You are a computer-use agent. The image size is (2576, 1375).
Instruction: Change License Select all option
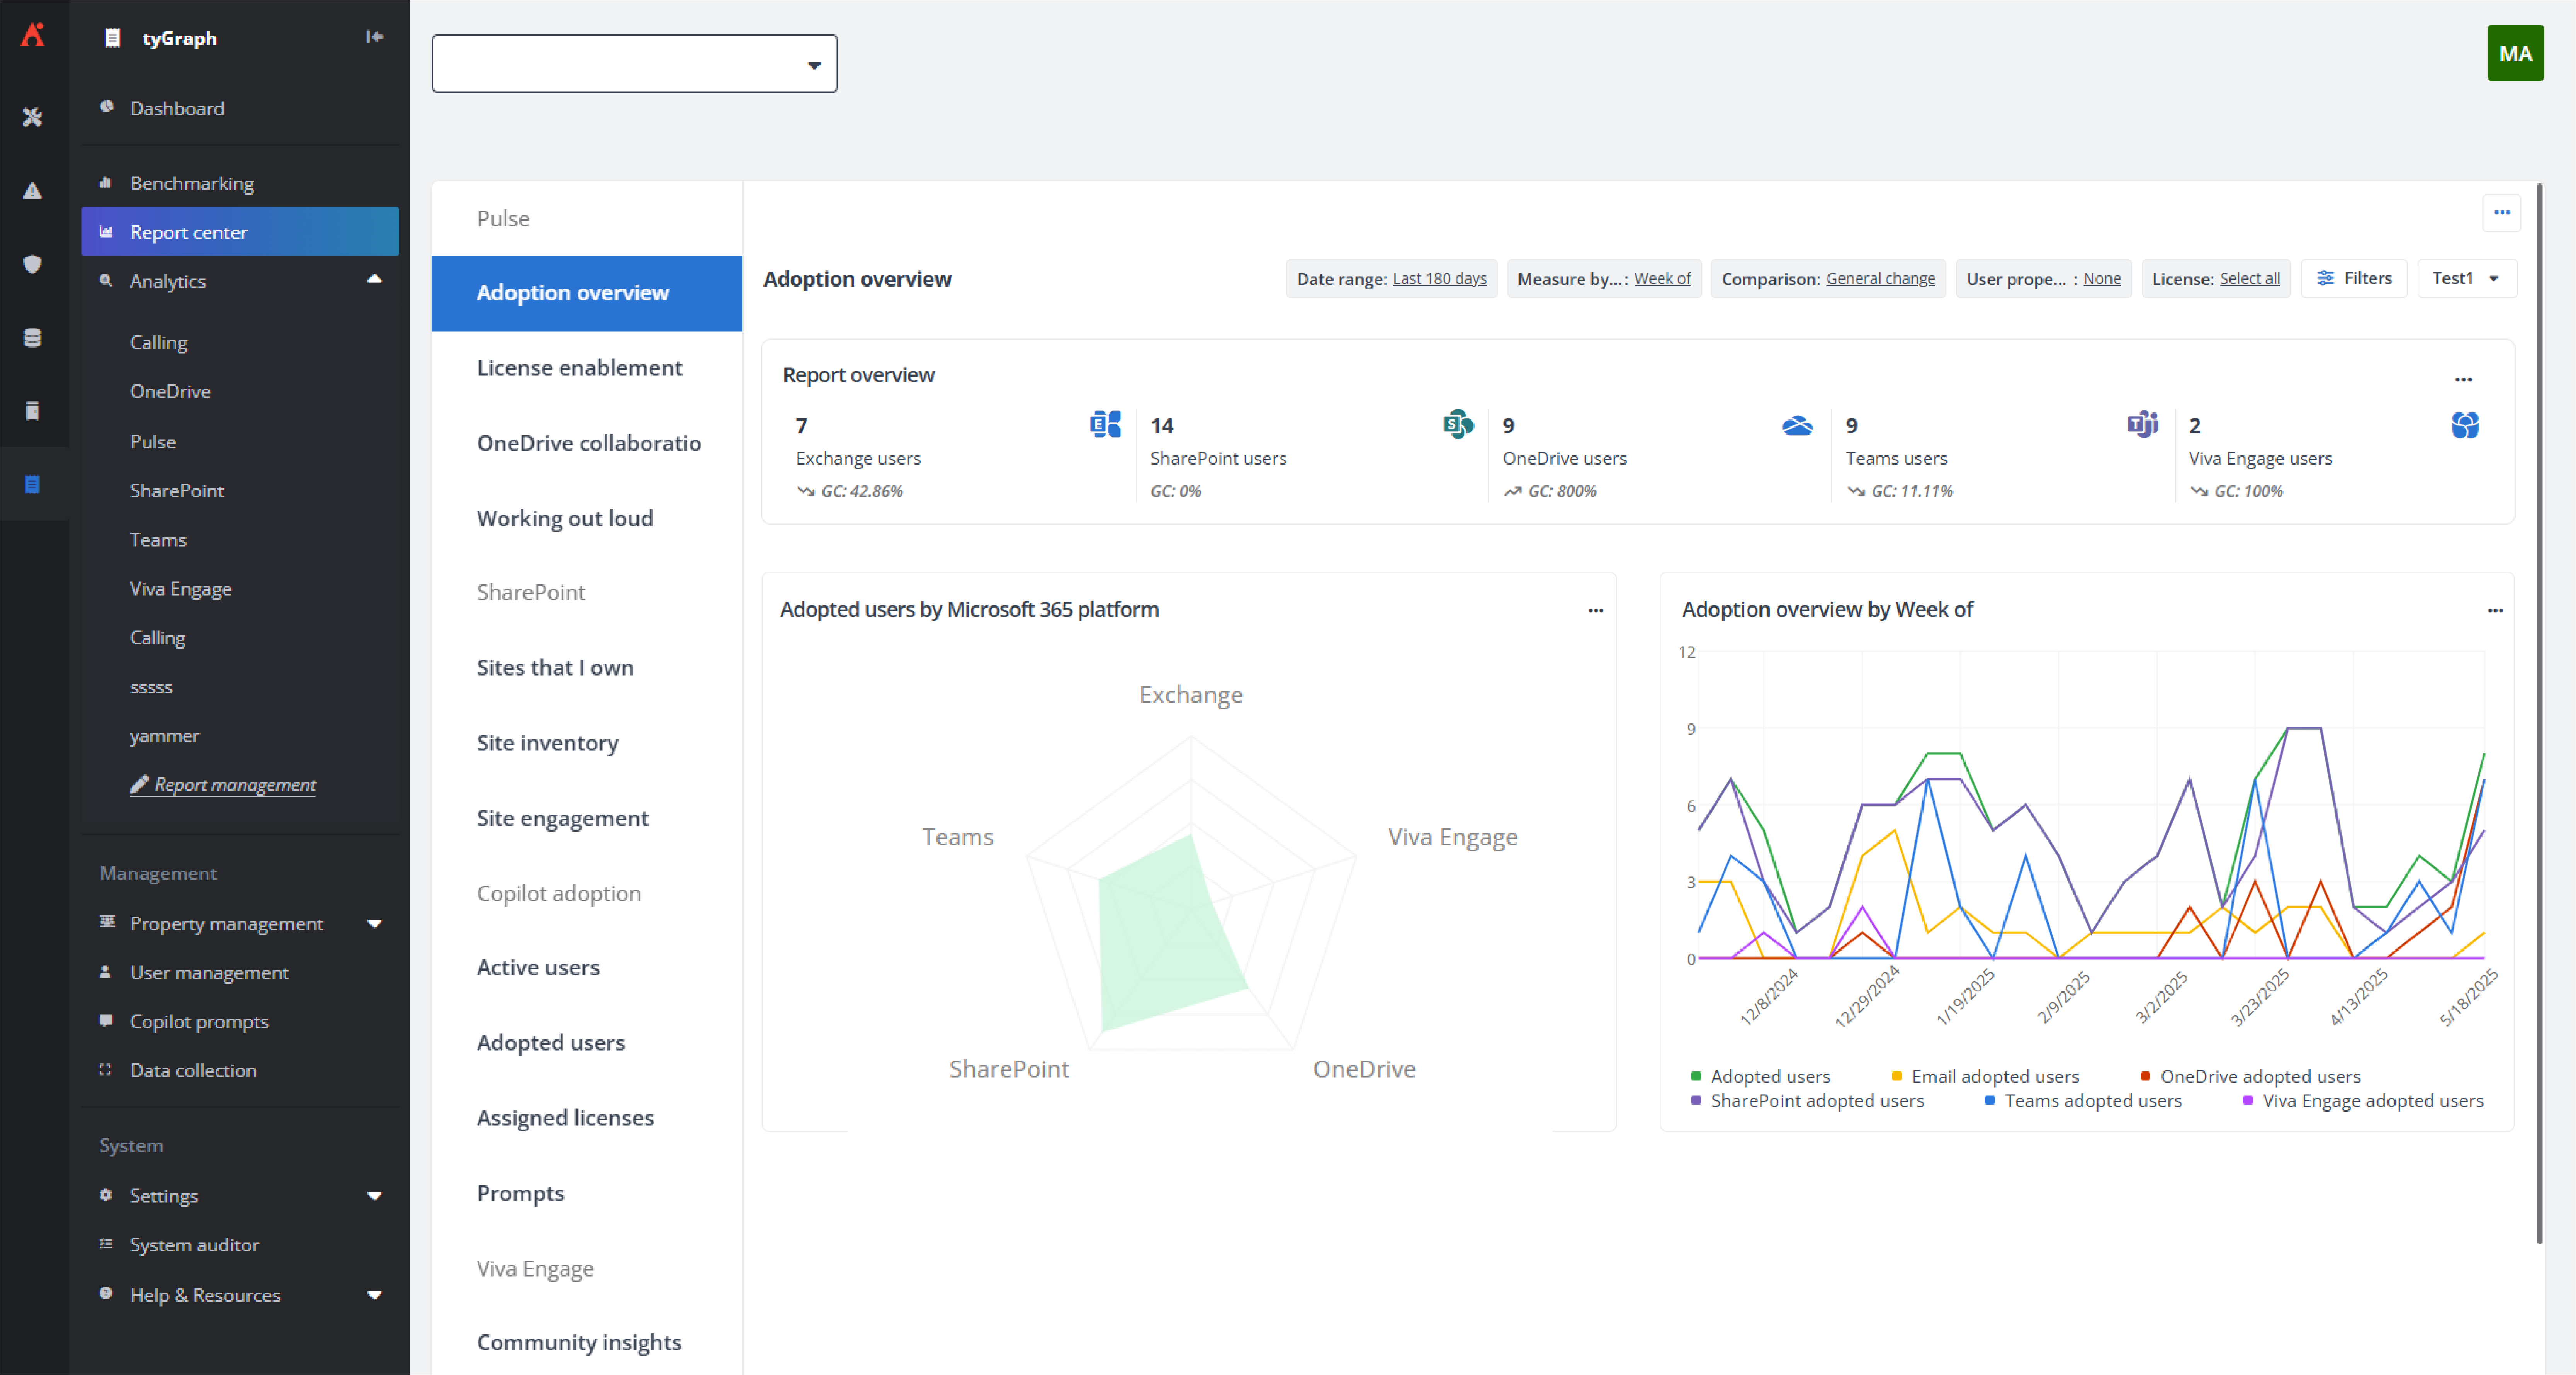2250,279
